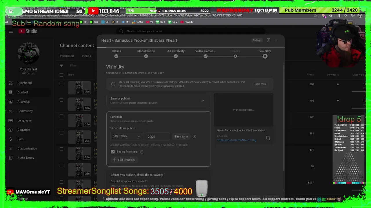Open the Copyright sidebar icon

coord(11,130)
